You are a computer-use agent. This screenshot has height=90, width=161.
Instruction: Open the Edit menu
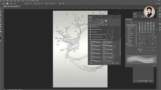click(4, 0)
